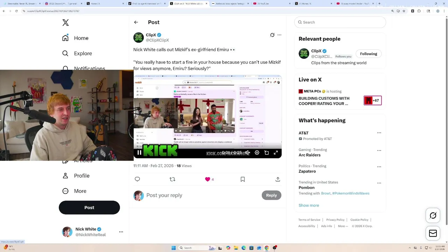Open ClipX avatar in Relevant people
The width and height of the screenshot is (448, 252).
click(304, 54)
